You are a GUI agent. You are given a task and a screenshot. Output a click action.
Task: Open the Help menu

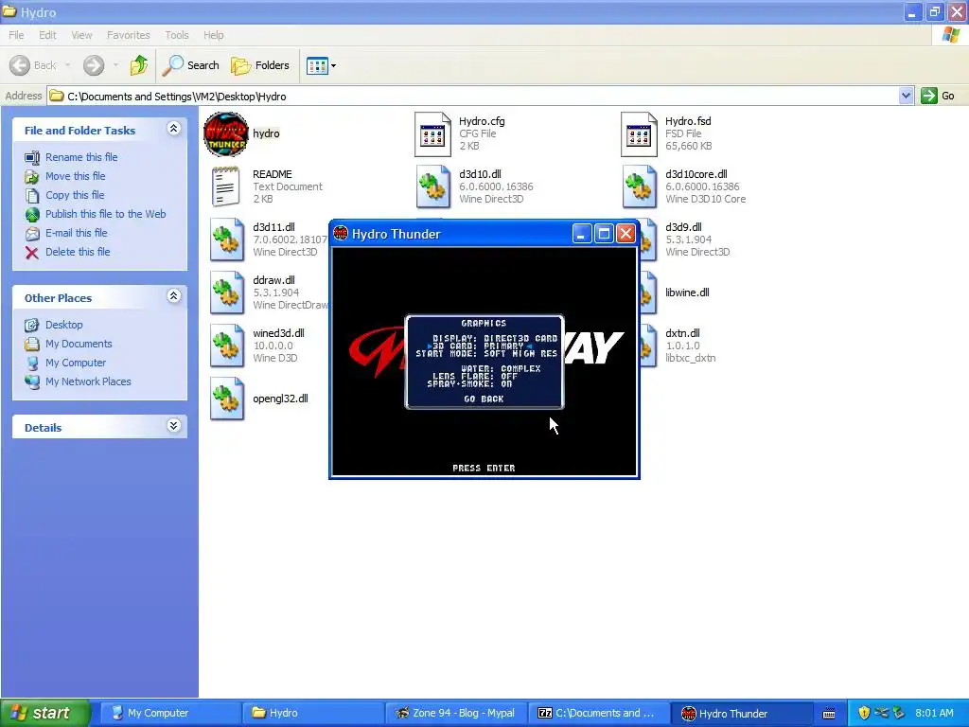214,35
